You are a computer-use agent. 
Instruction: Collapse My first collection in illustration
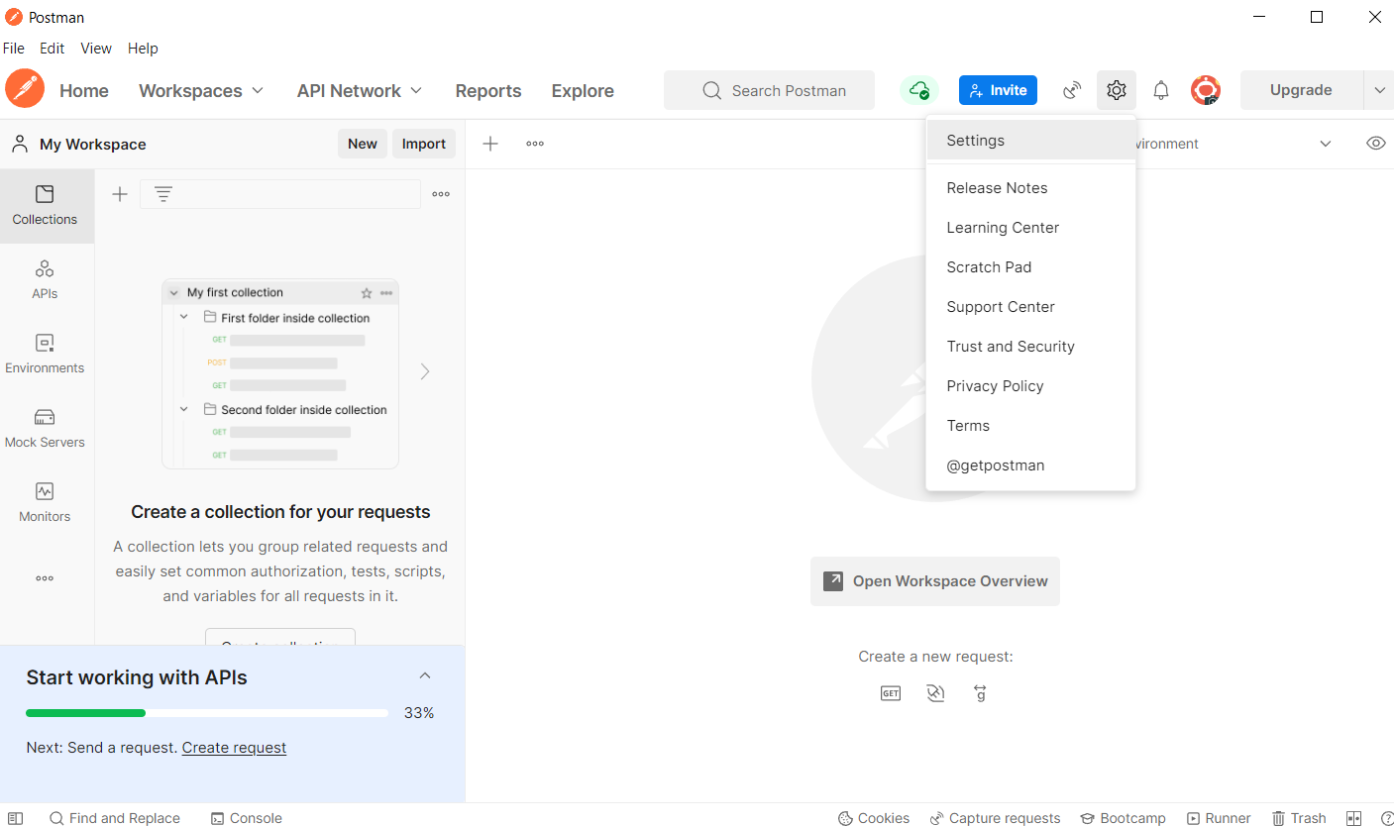pos(174,293)
